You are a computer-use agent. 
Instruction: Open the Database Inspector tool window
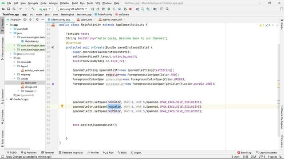pyautogui.click(x=71, y=152)
